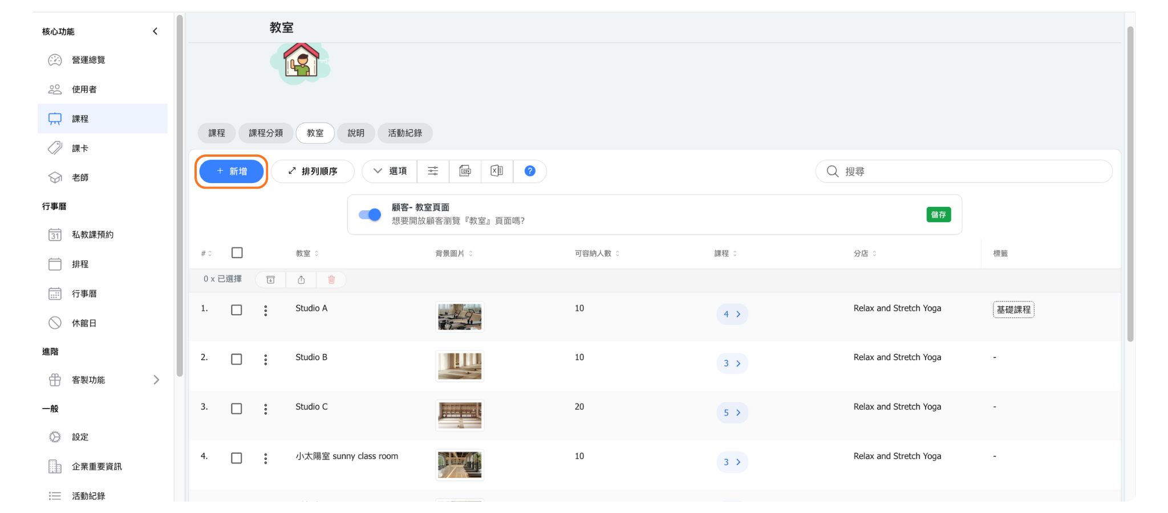Screen dimensions: 1168x513
Task: Click the archive icon in selection bar
Action: point(271,279)
